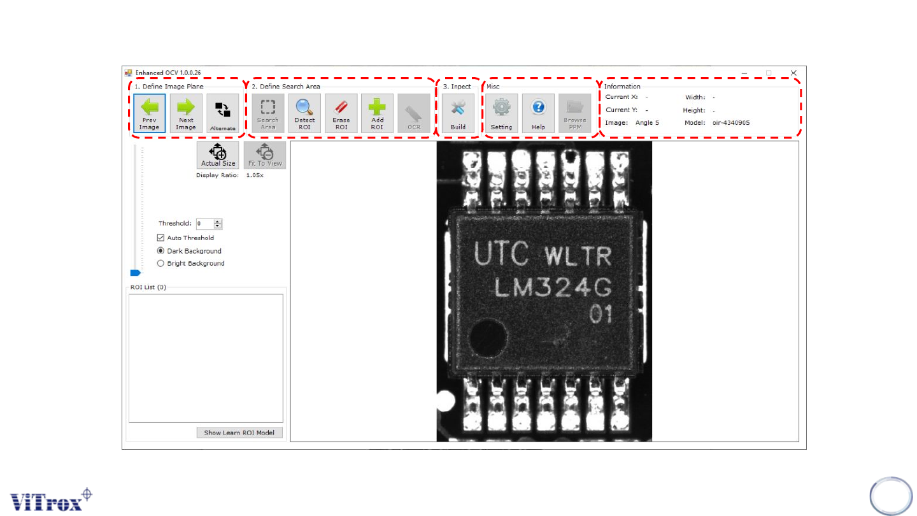Advance to the Next Image
917x516 pixels.
pos(186,113)
